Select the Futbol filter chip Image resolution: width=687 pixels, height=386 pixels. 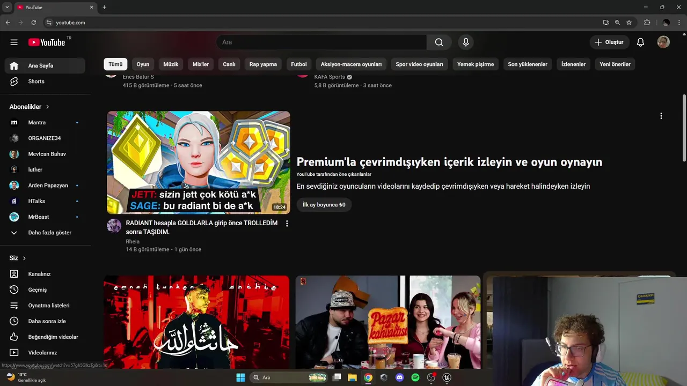point(299,64)
